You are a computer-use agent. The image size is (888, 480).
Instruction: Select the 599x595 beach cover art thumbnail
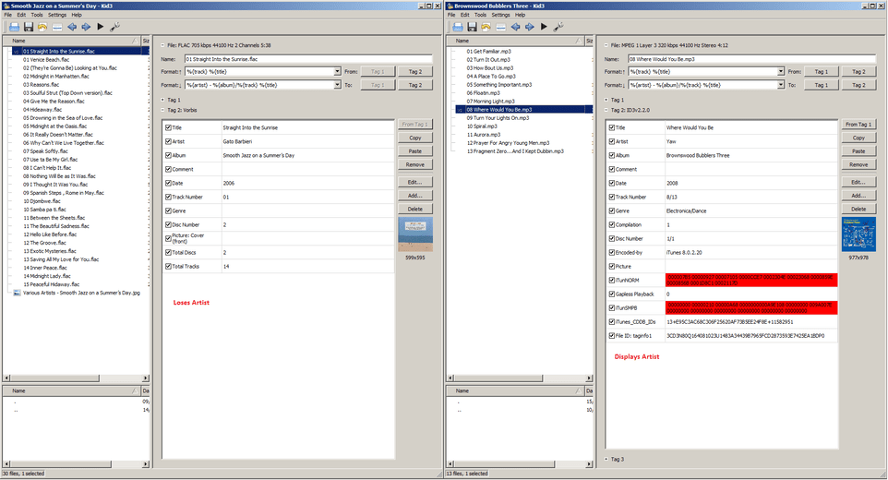(x=415, y=234)
